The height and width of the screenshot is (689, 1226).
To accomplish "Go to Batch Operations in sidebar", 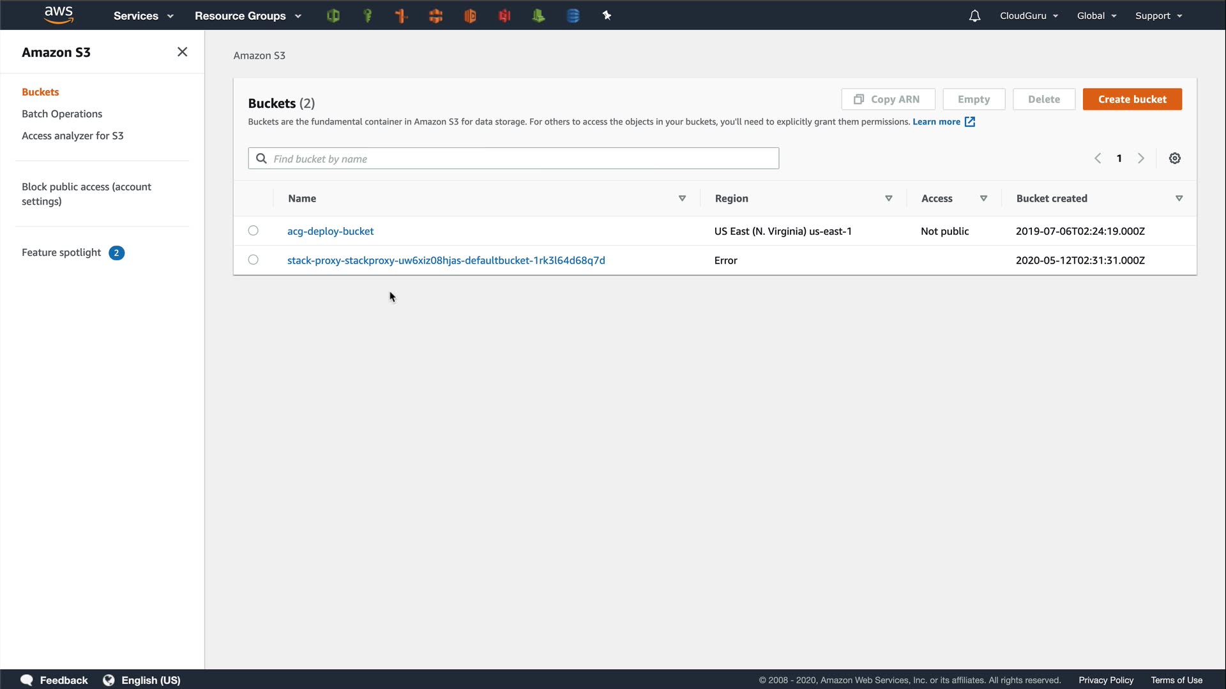I will click(x=62, y=114).
